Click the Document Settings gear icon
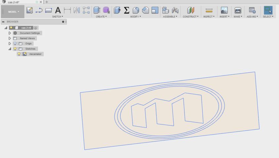Image resolution: width=279 pixels, height=158 pixels. 15,33
